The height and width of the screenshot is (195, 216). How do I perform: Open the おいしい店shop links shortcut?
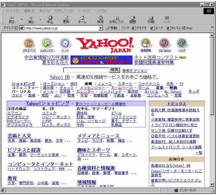coord(180,28)
